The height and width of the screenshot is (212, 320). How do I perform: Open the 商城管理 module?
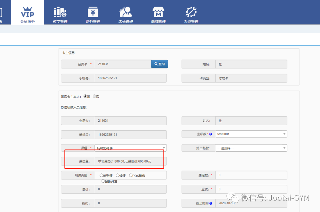pos(158,13)
